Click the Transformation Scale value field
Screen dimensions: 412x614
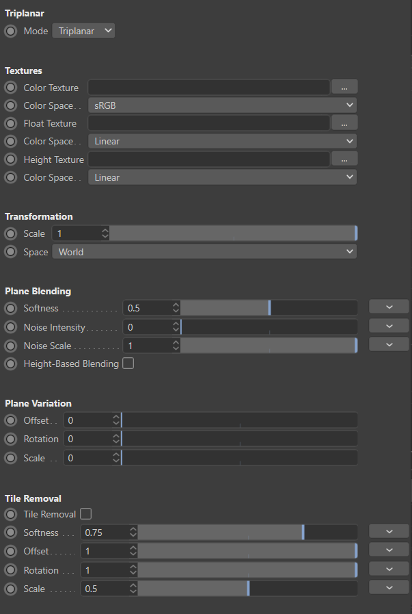77,233
